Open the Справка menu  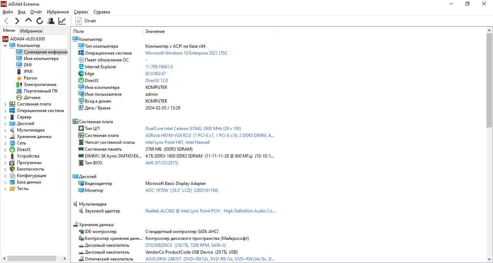pyautogui.click(x=102, y=12)
